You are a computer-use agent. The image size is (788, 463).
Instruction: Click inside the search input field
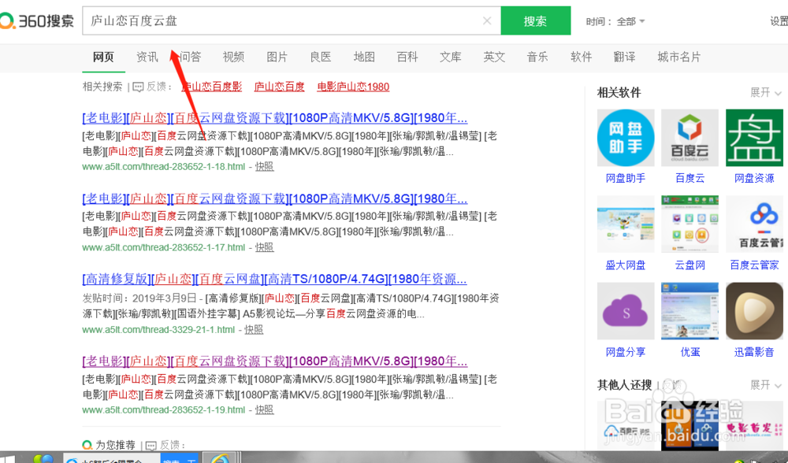pyautogui.click(x=276, y=20)
